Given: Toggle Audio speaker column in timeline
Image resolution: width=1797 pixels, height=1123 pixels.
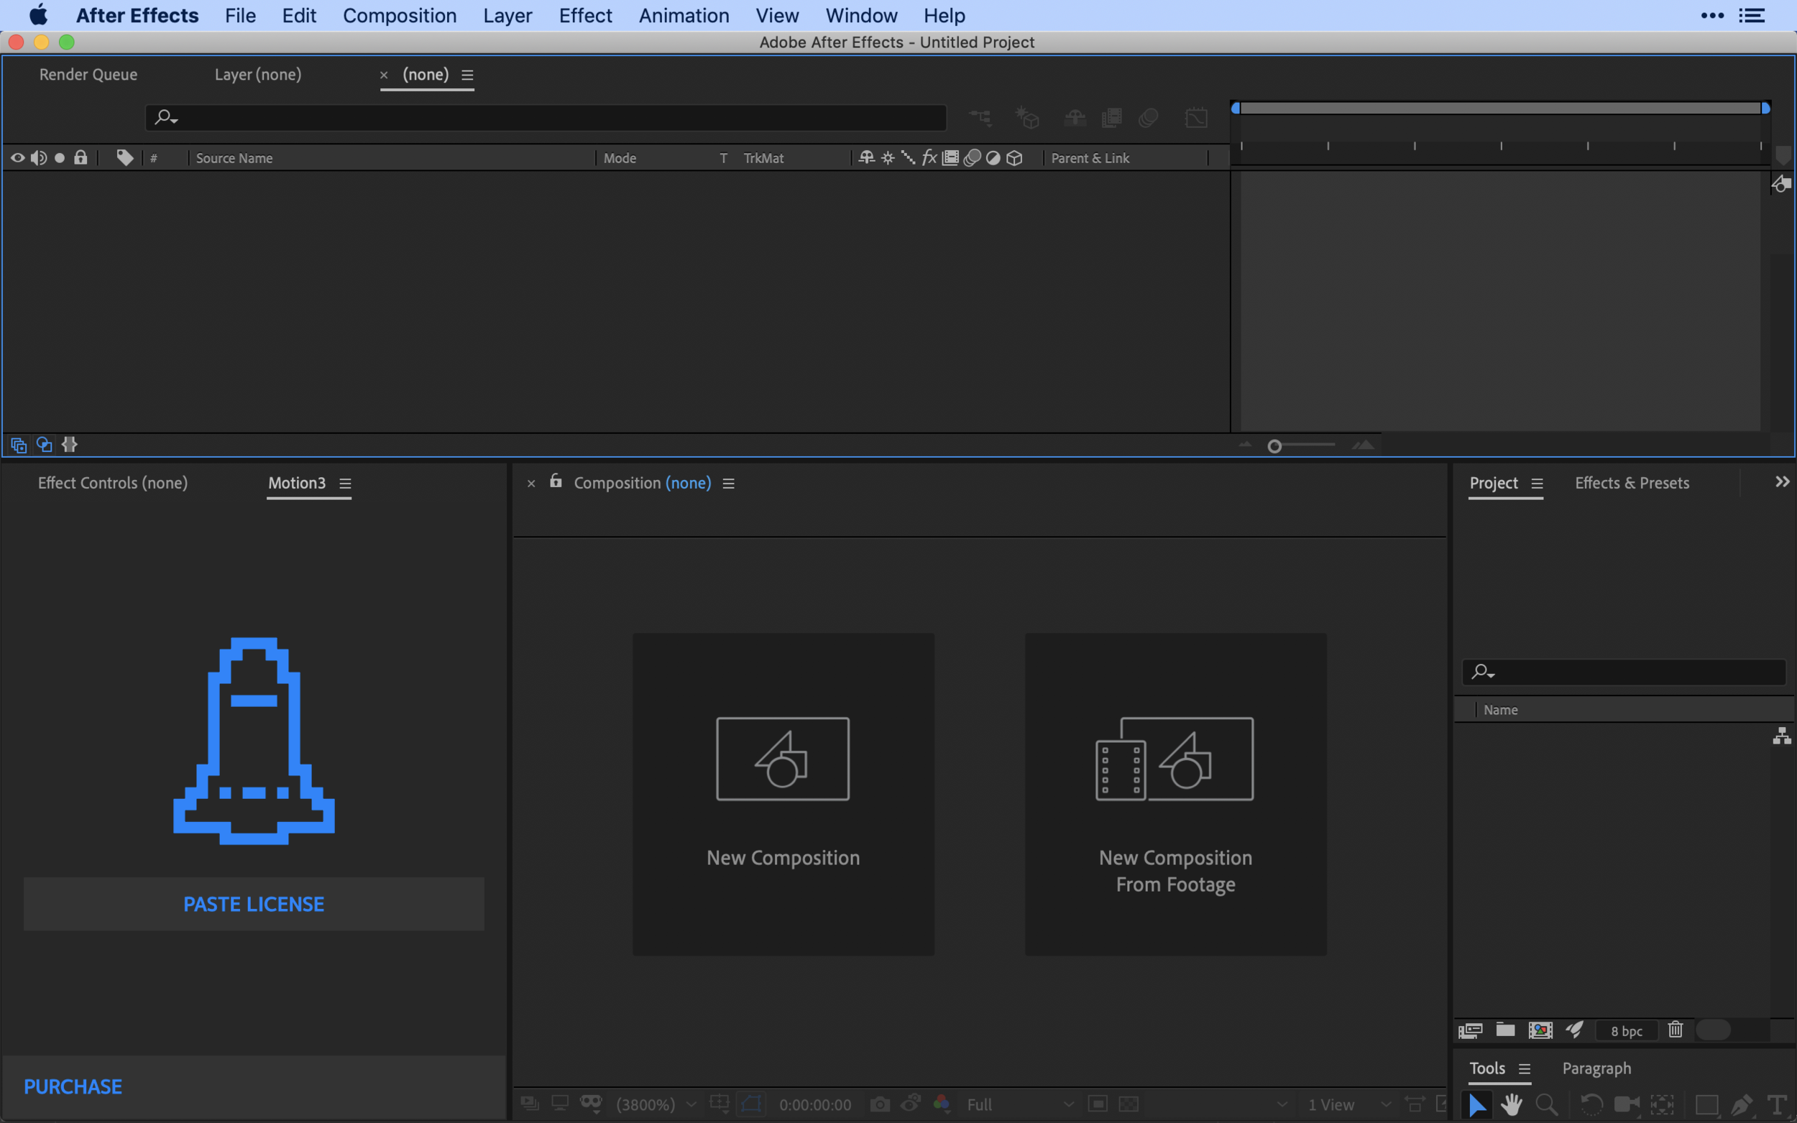Looking at the screenshot, I should pos(39,157).
